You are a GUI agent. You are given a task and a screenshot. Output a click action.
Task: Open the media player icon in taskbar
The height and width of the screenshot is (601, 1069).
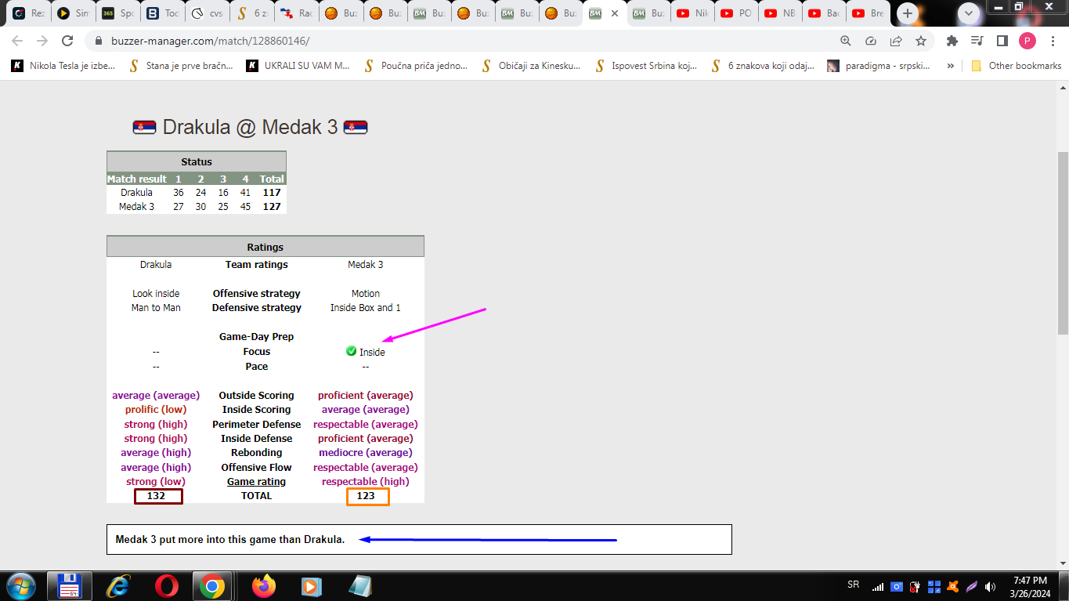[x=312, y=586]
